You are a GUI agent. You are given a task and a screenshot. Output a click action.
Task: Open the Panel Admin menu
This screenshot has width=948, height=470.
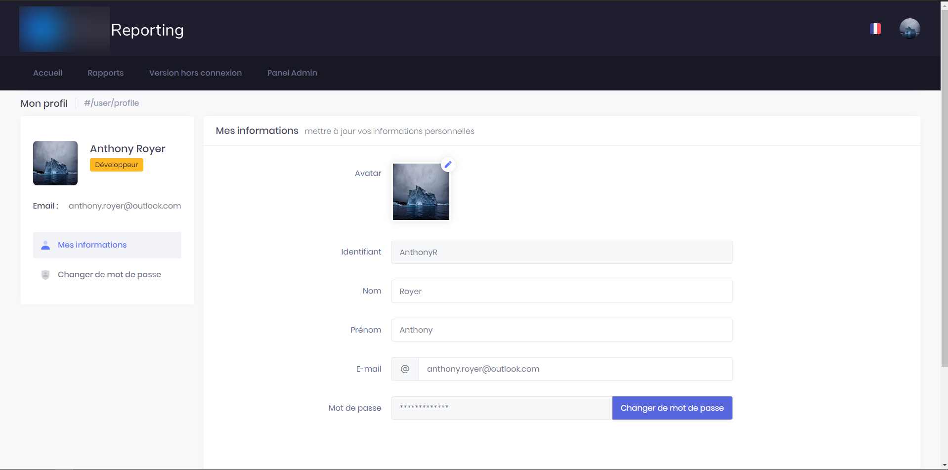click(292, 73)
